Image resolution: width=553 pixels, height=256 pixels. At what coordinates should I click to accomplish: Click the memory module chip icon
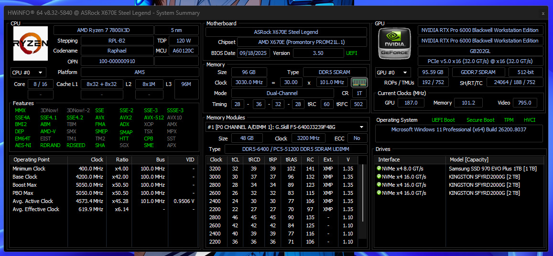click(x=359, y=83)
